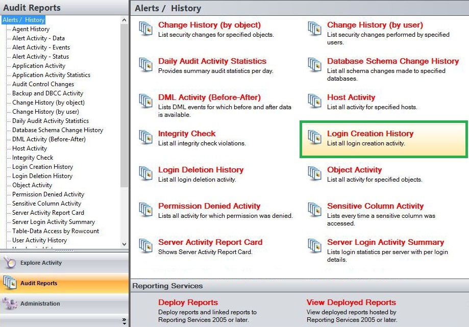
Task: Click the Database Schema Change History report icon
Action: [315, 65]
